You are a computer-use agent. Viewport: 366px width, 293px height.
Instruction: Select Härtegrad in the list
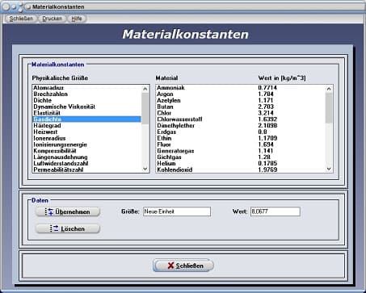86,126
